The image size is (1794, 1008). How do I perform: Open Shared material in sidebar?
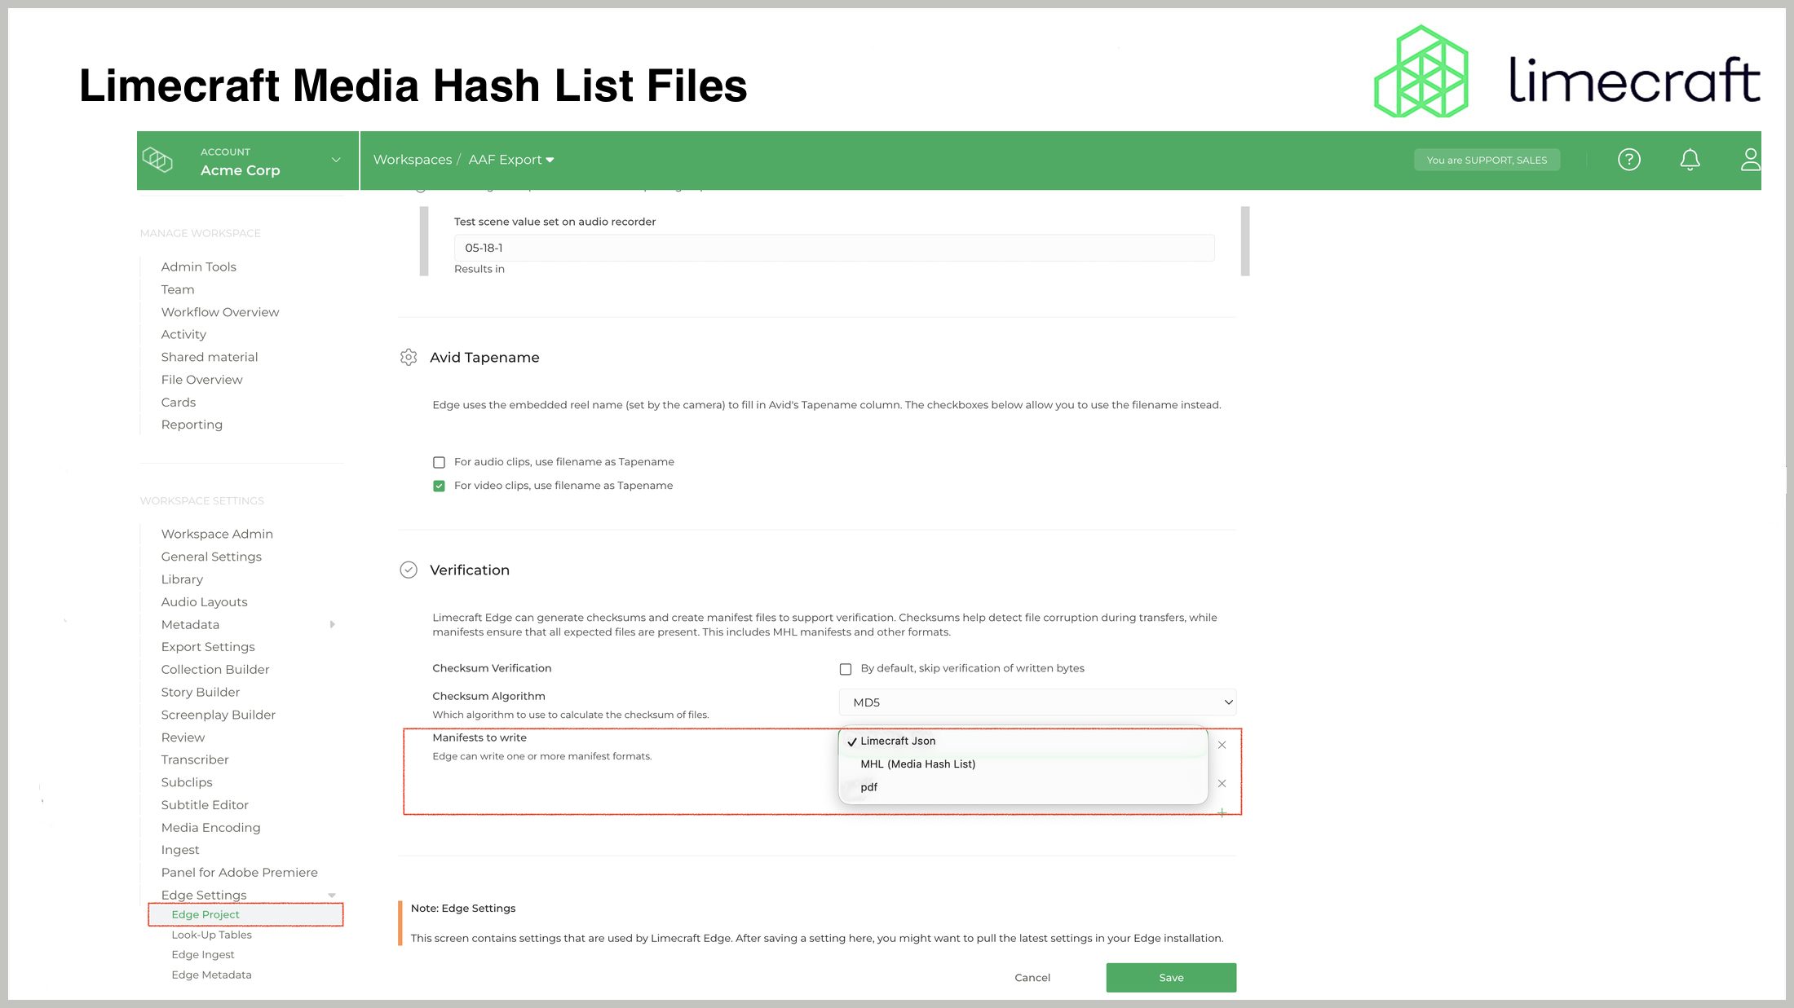(210, 357)
